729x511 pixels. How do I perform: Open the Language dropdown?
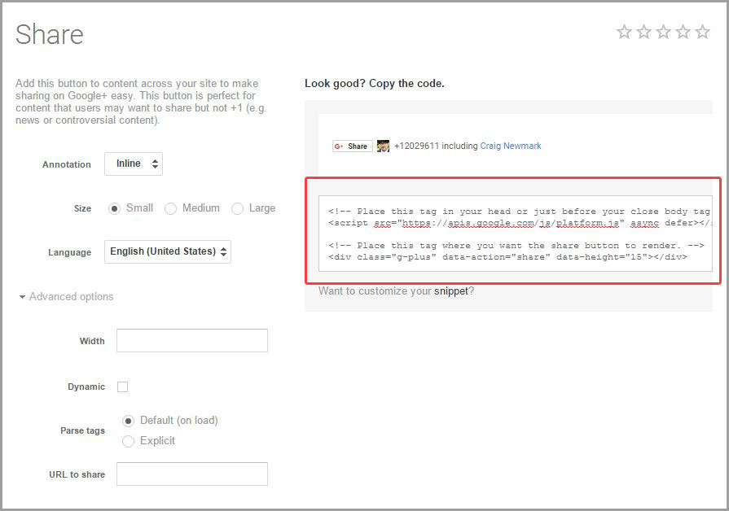pyautogui.click(x=168, y=251)
